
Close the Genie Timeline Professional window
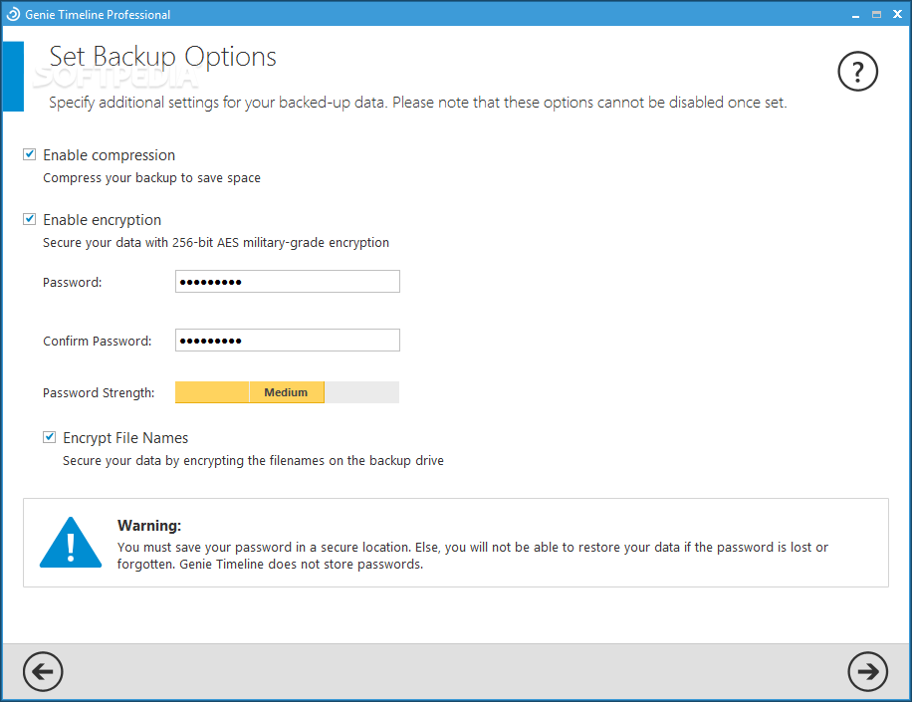[897, 15]
